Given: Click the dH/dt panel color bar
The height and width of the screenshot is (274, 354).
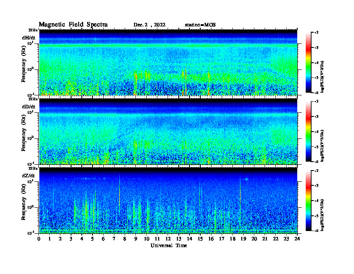Looking at the screenshot, I should click(x=308, y=63).
